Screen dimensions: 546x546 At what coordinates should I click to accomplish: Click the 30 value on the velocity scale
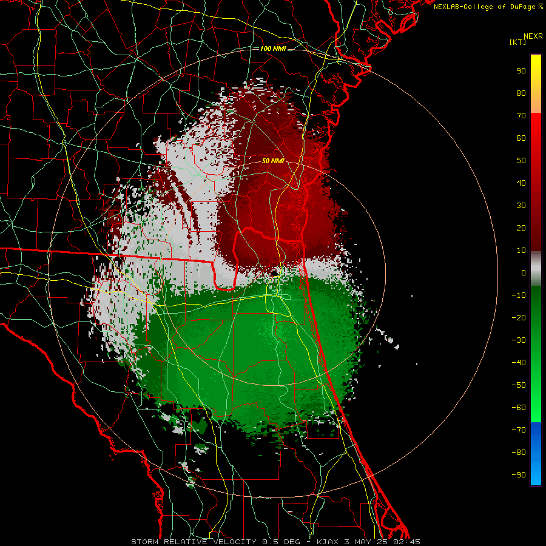coord(521,206)
